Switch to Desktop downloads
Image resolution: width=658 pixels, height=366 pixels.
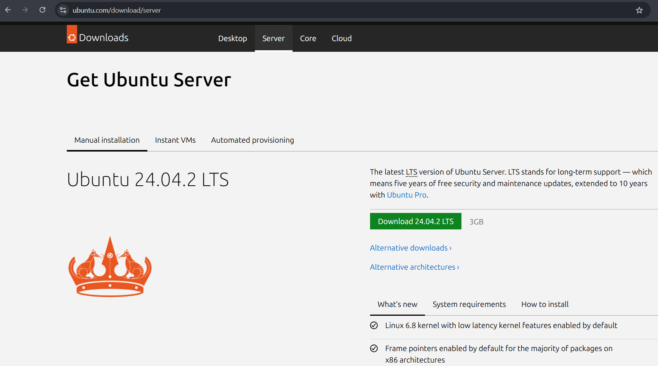(233, 38)
